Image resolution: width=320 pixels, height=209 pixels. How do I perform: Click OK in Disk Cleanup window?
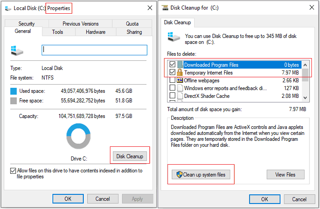265,199
